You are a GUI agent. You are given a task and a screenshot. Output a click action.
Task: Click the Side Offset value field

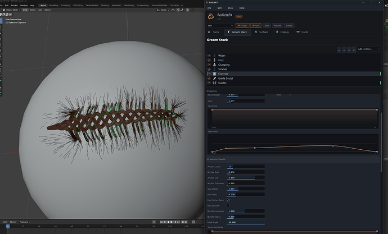pos(246,189)
